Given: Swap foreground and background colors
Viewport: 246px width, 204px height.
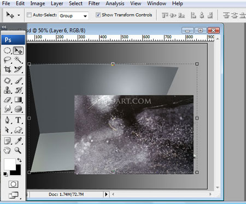Looking at the screenshot, I should [19, 160].
